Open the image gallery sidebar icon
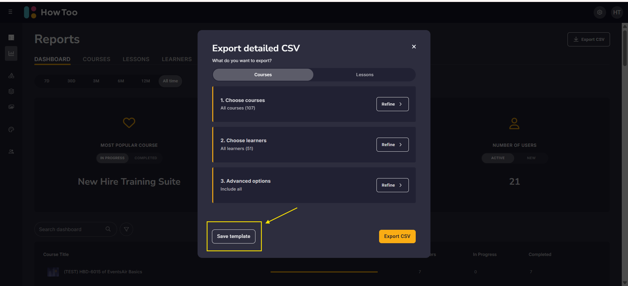Viewport: 628px width, 286px height. tap(11, 107)
